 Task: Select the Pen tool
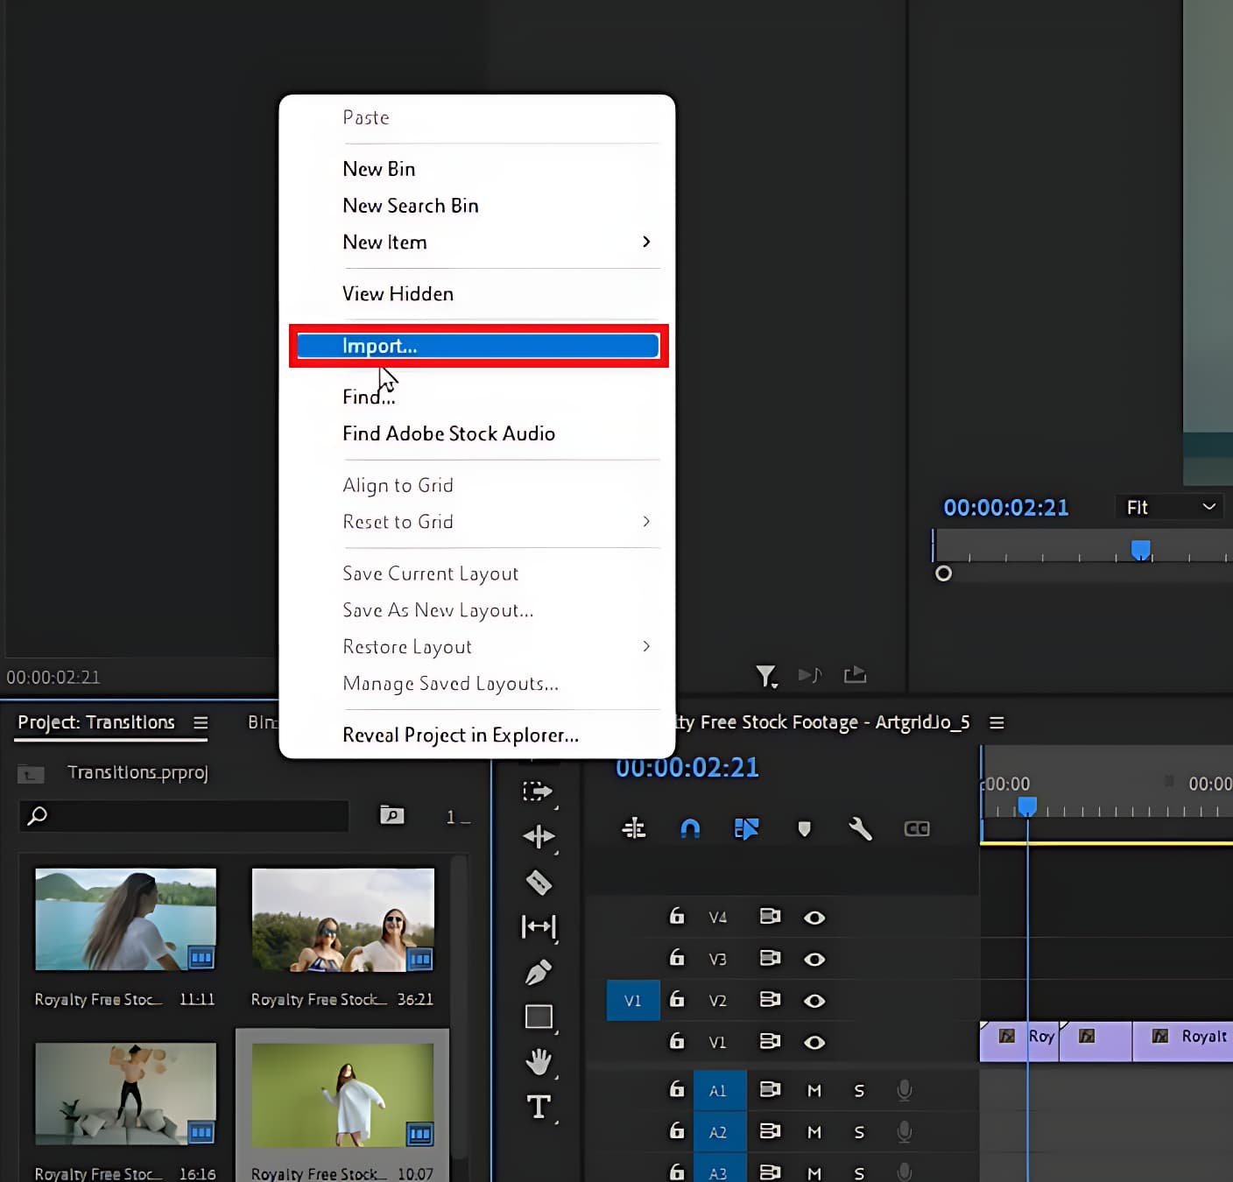[538, 972]
